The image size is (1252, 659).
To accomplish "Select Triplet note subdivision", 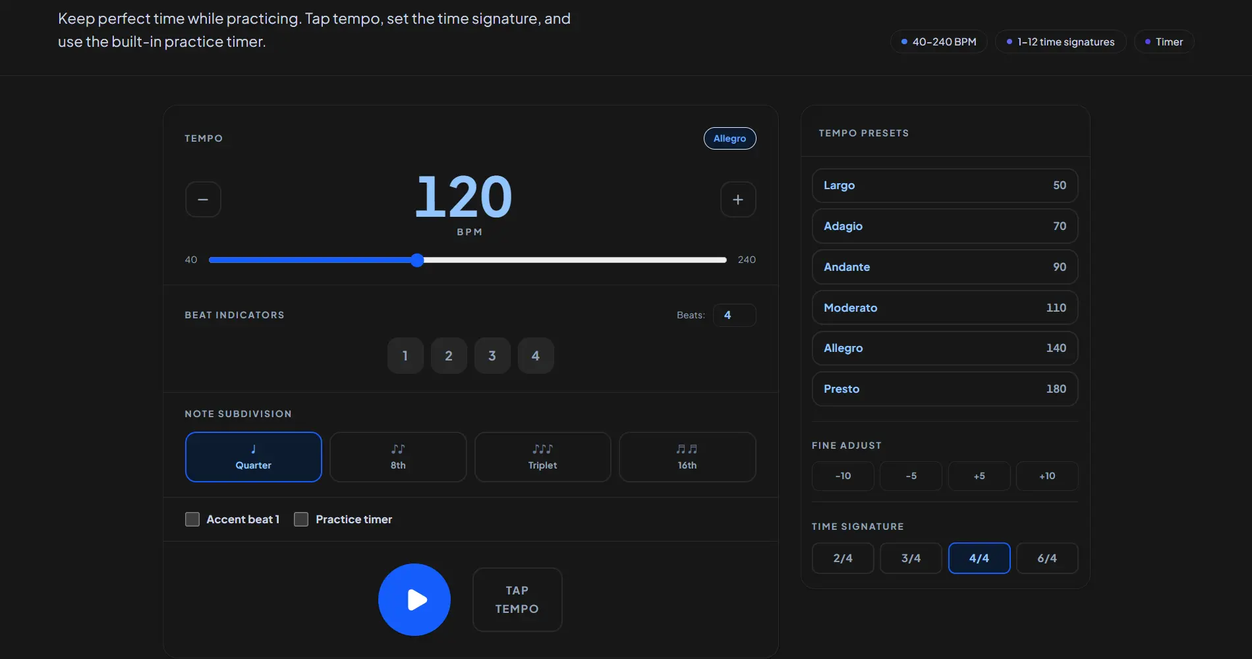I will point(543,457).
